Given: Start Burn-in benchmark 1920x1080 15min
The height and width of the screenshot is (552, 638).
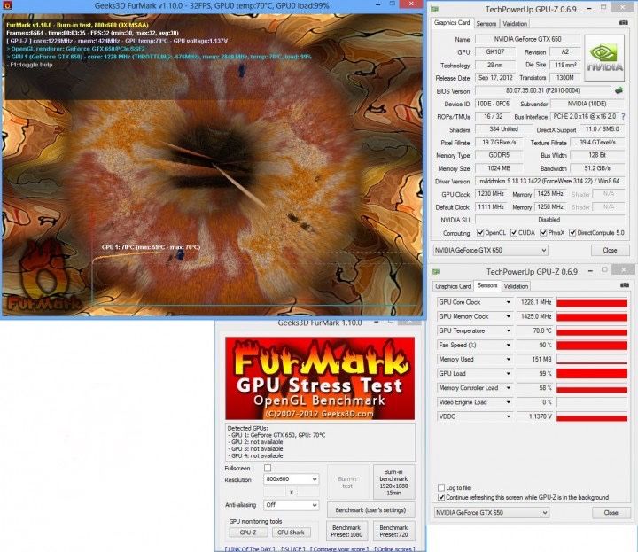Looking at the screenshot, I should 393,482.
